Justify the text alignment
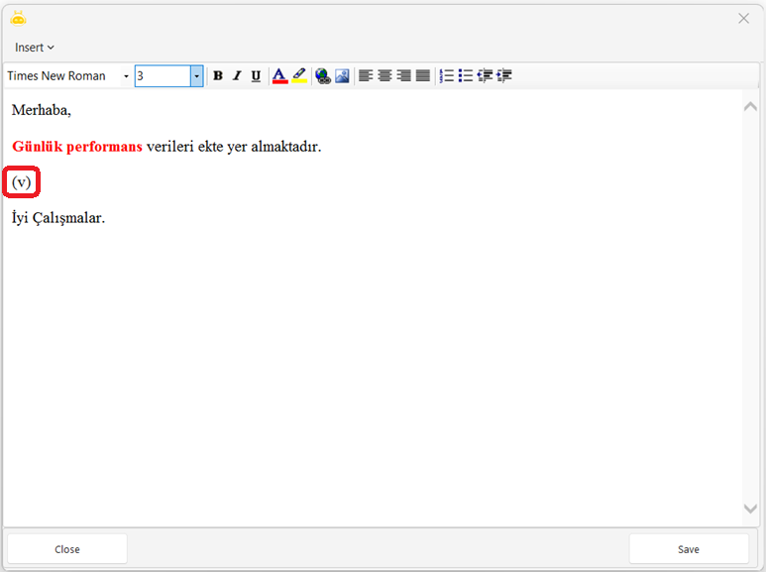766x572 pixels. click(x=422, y=76)
